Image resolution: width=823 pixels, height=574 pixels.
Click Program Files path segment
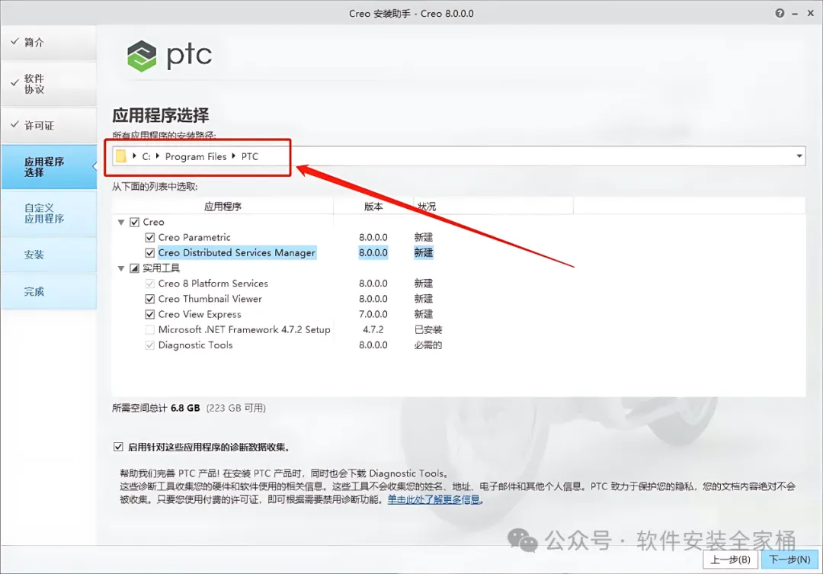click(x=196, y=156)
